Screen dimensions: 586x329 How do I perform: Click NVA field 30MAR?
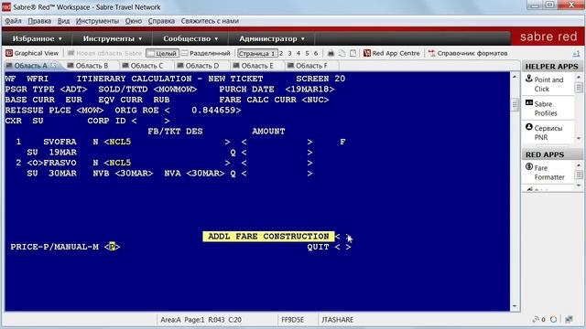(205, 174)
